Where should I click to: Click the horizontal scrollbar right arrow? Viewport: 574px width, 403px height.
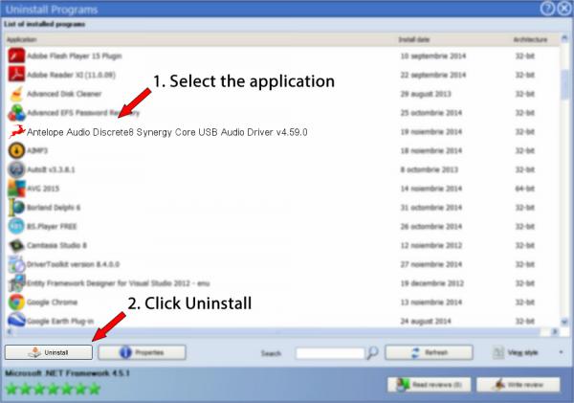click(555, 332)
